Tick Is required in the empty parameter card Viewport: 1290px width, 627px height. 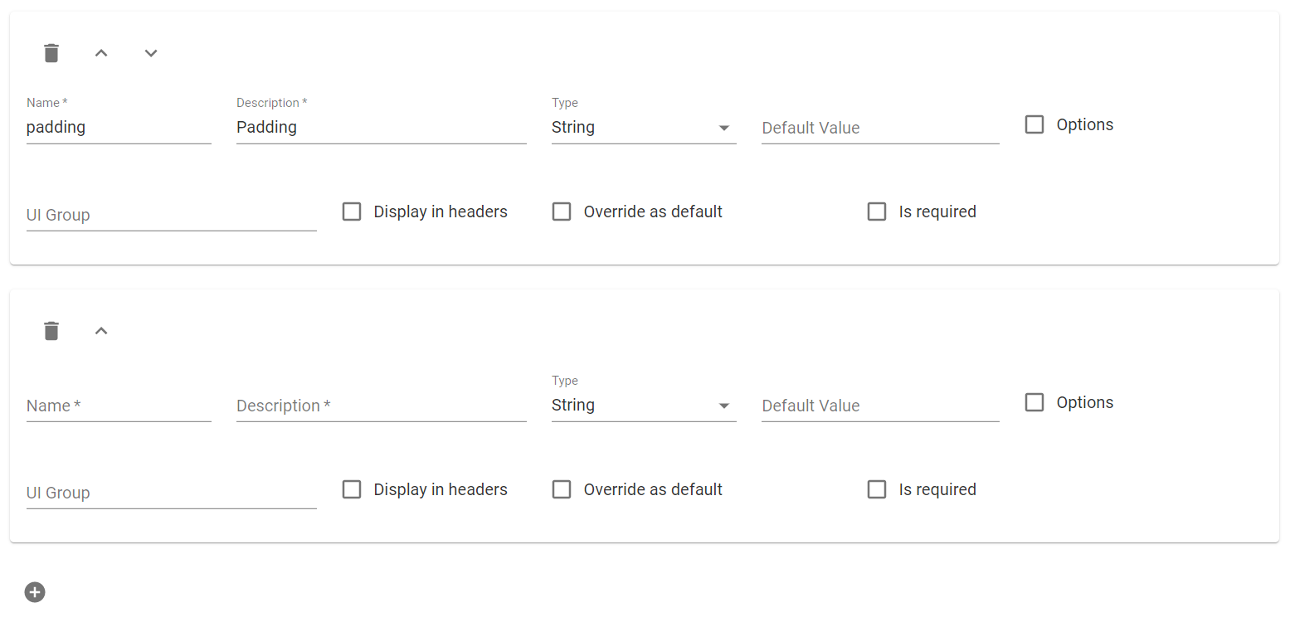(877, 490)
